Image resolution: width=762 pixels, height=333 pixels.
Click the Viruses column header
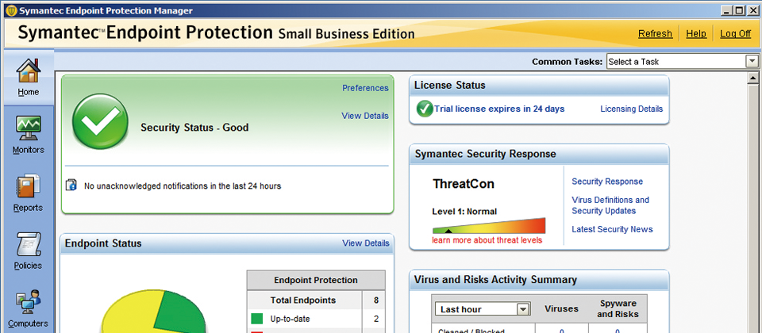[x=561, y=308]
